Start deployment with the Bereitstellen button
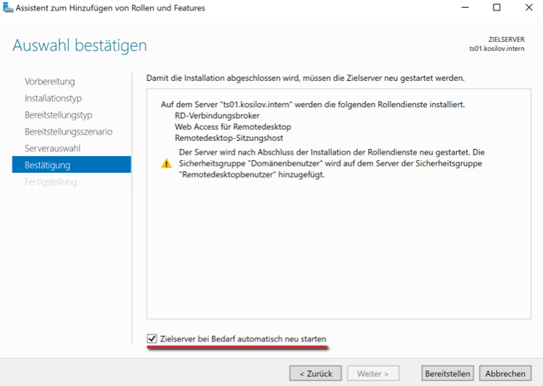This screenshot has width=543, height=386. tap(447, 373)
